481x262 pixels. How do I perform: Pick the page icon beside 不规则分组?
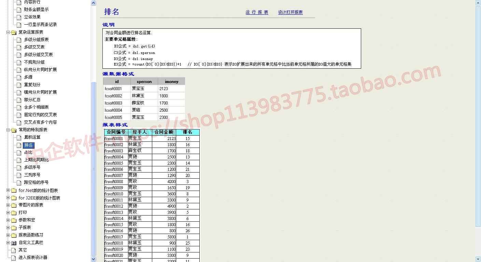(x=19, y=62)
